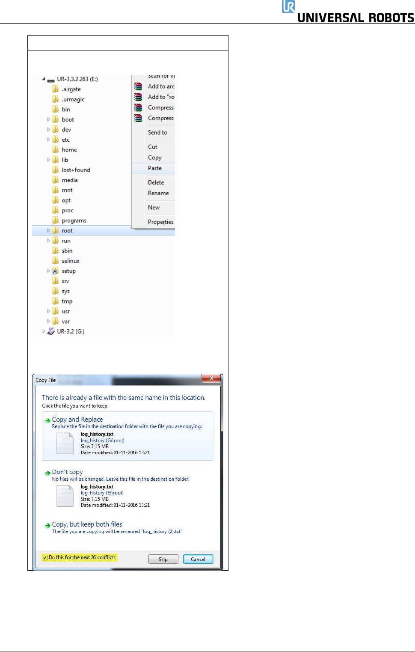Toggle 'Do this for the next 26 conflicts' checkbox
415x652 pixels.
pos(44,557)
